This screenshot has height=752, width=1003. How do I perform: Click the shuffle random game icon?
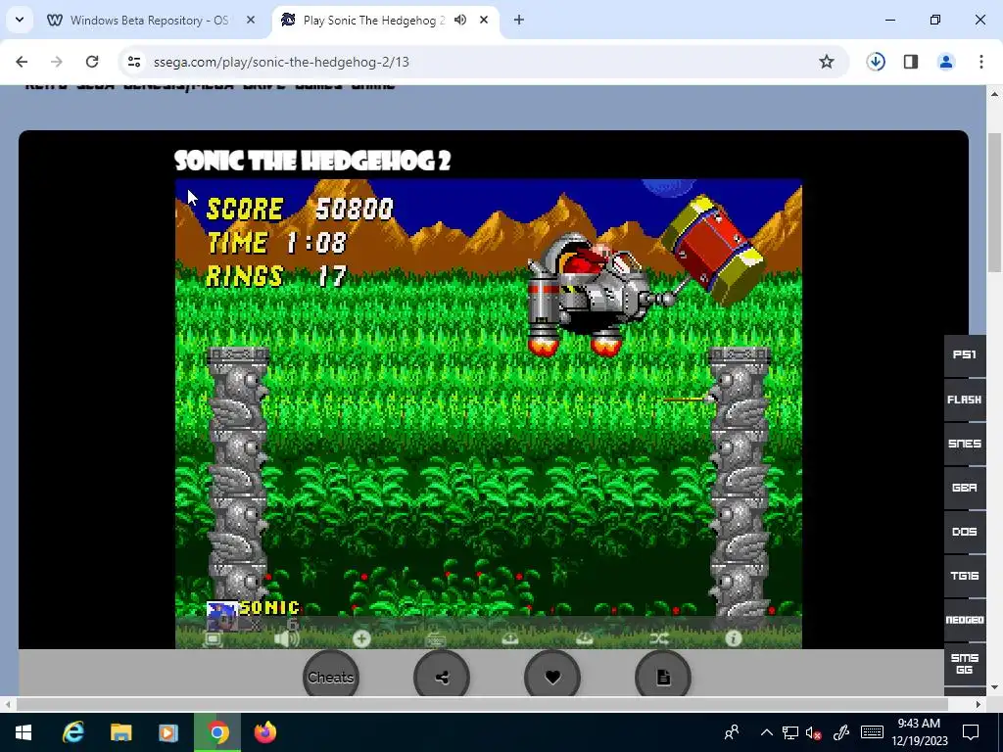659,638
